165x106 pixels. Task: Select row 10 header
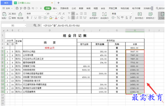click(x=2, y=70)
